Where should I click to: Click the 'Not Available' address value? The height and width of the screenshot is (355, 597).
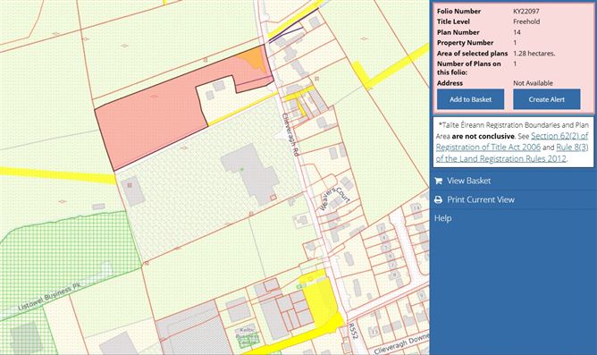[533, 83]
